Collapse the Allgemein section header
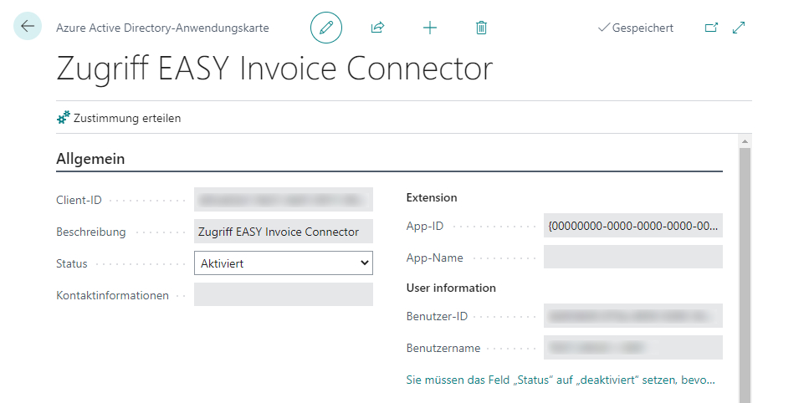The width and height of the screenshot is (809, 403). click(x=90, y=159)
